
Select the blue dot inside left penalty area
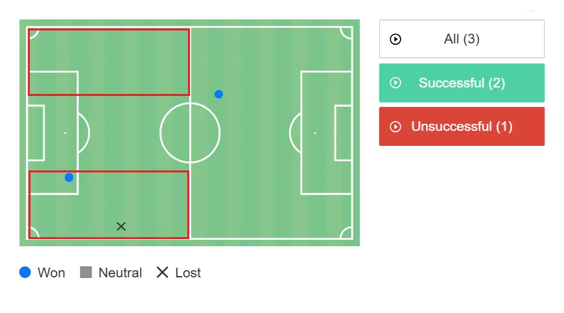point(69,177)
